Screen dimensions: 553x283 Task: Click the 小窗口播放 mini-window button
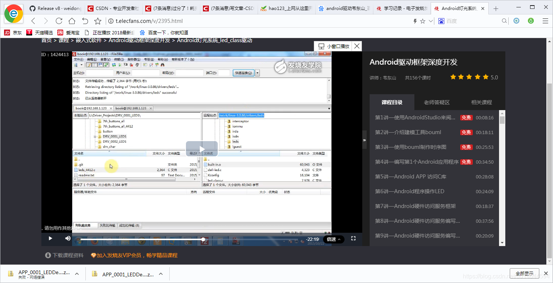click(334, 47)
